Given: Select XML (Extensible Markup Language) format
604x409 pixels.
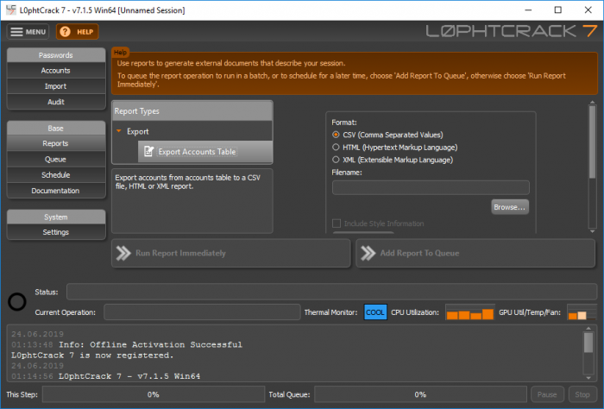Looking at the screenshot, I should coord(337,160).
